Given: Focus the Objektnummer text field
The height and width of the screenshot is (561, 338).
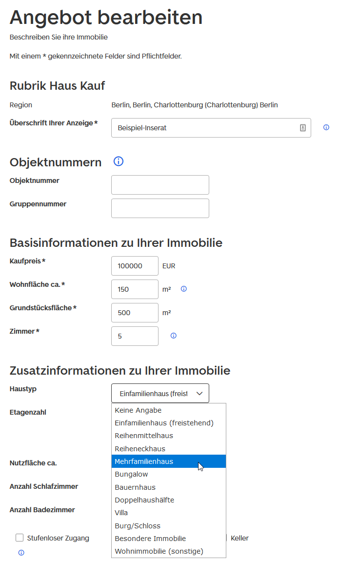Looking at the screenshot, I should (x=160, y=185).
